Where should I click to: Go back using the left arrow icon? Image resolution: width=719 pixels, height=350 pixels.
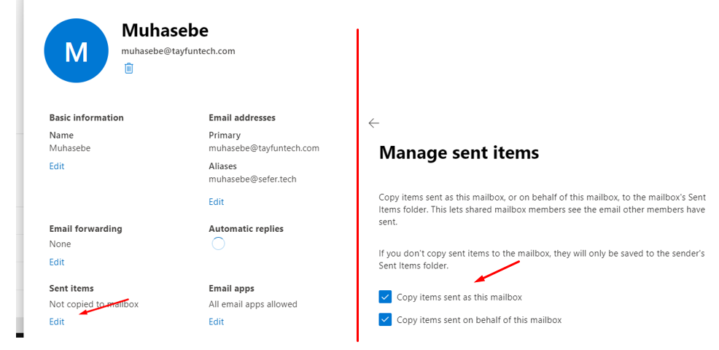click(x=374, y=123)
